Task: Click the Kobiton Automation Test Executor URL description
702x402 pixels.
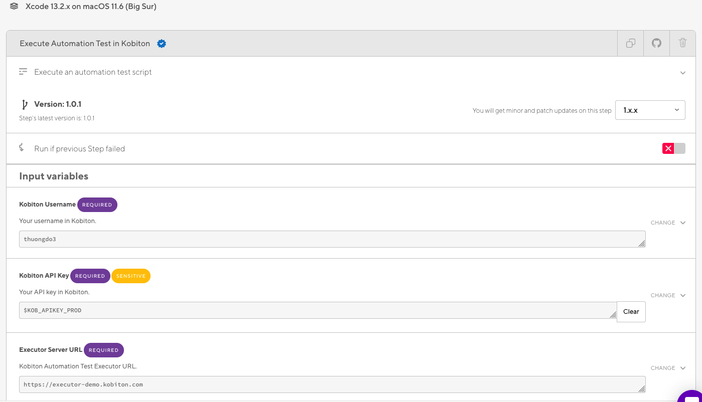Action: pos(78,366)
